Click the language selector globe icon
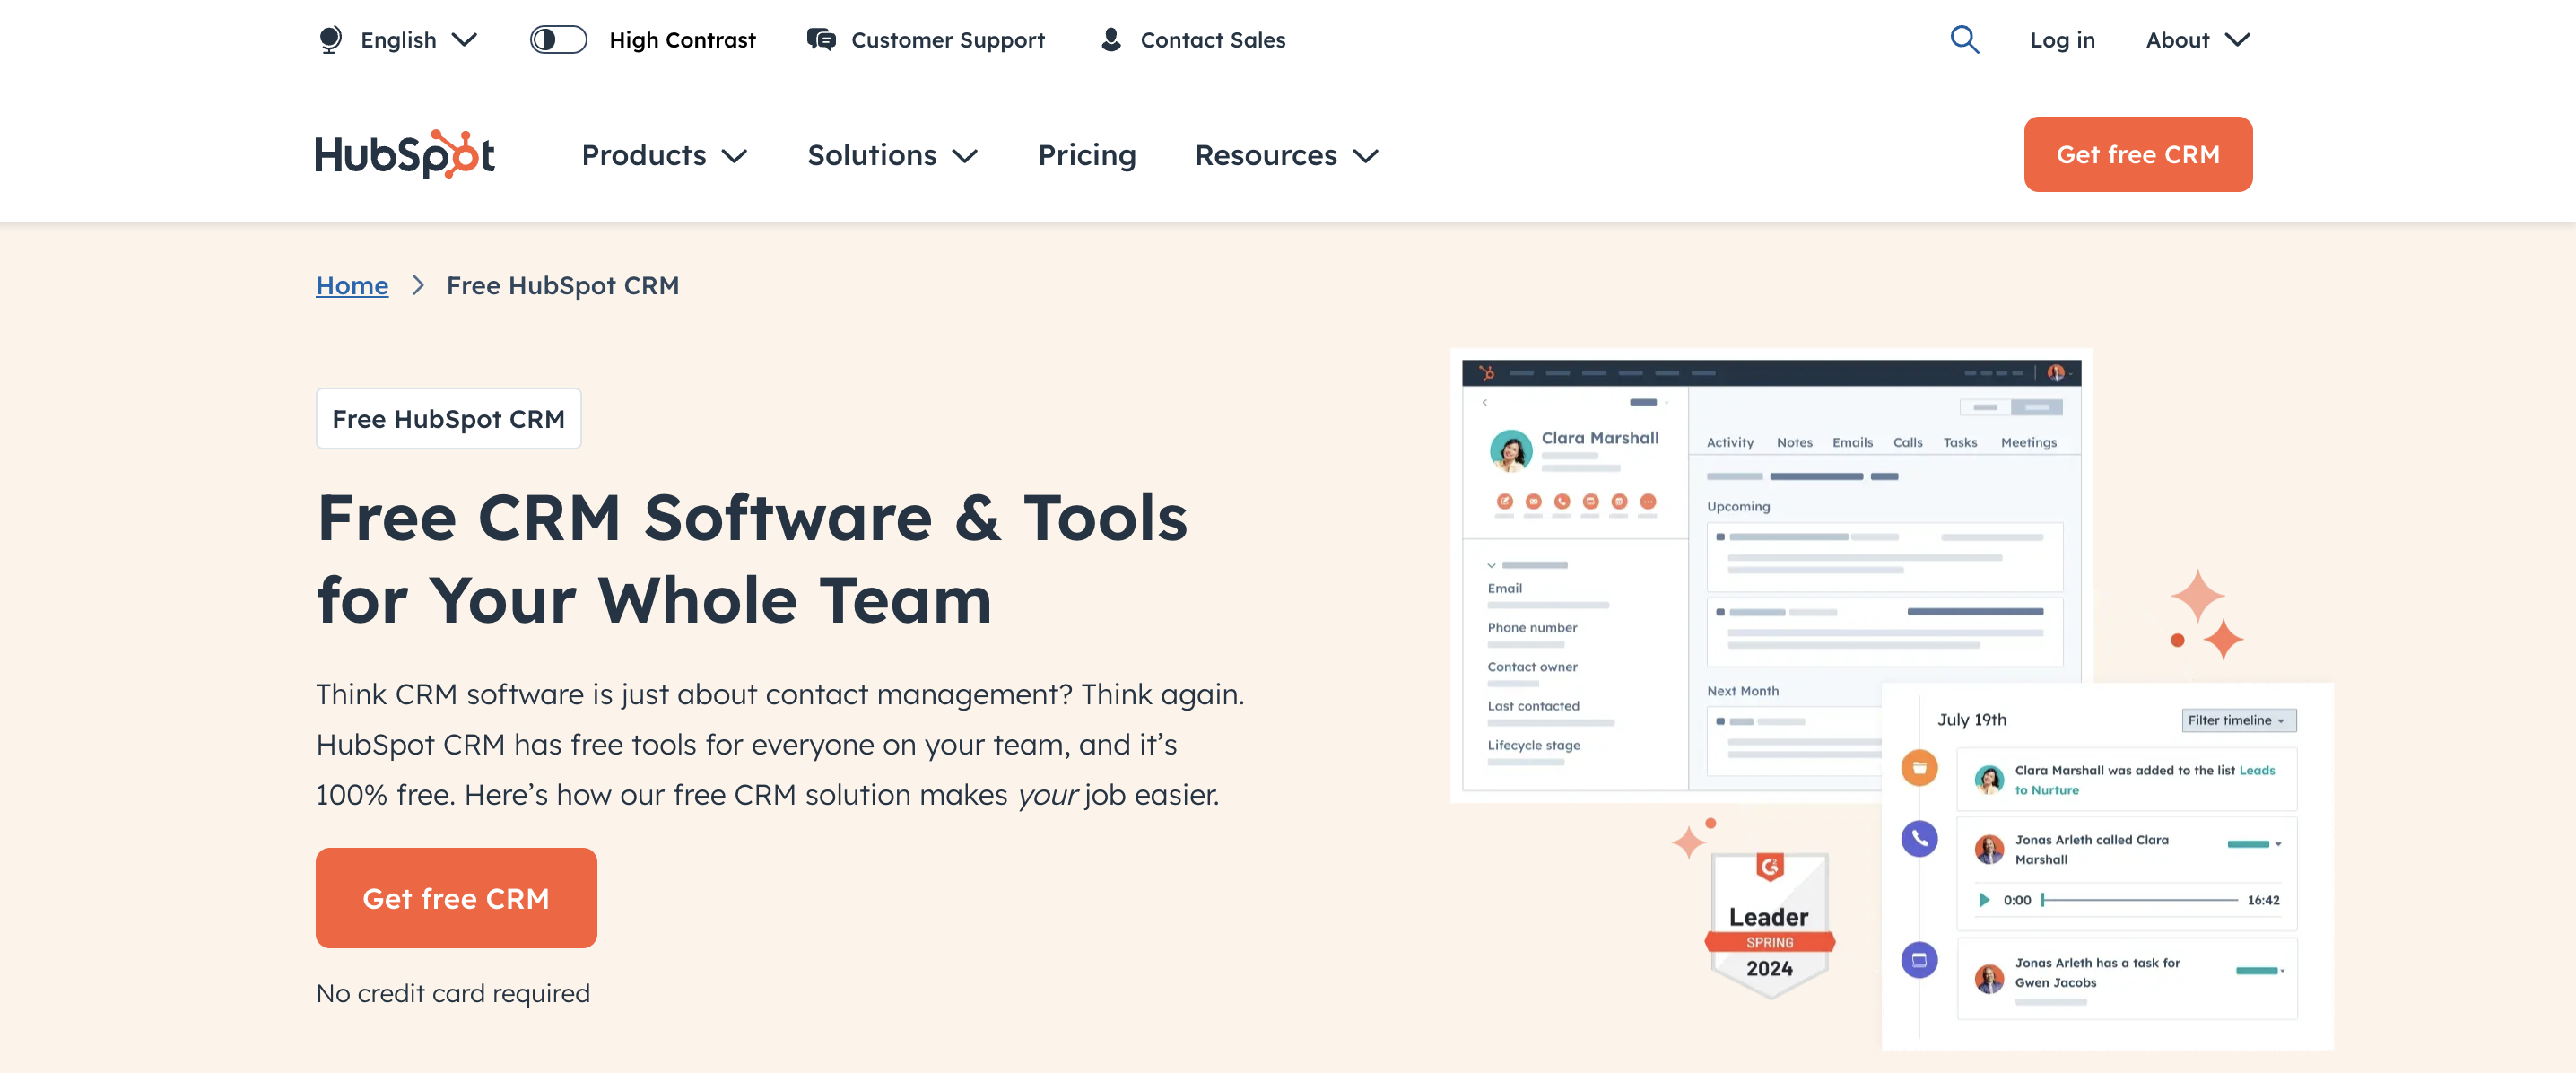Viewport: 2576px width, 1073px height. (x=328, y=38)
